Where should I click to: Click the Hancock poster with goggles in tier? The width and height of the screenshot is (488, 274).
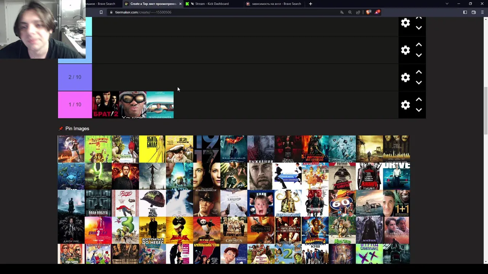(x=133, y=105)
